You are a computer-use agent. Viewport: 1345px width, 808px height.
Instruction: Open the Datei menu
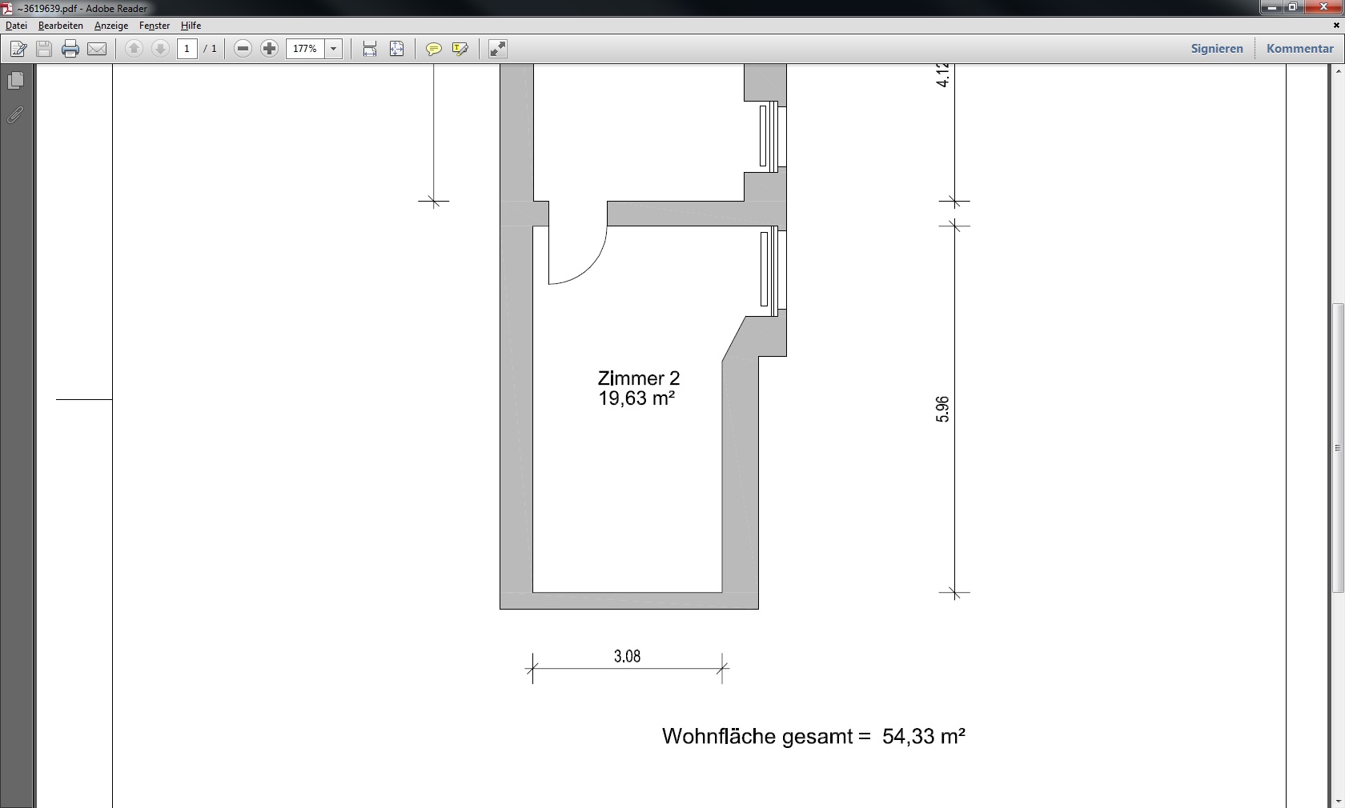pos(16,26)
